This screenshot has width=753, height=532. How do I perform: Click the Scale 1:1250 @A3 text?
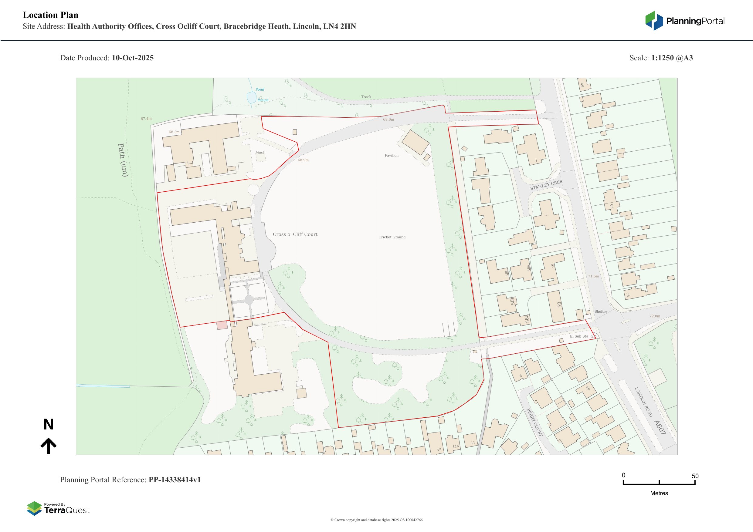(x=661, y=58)
